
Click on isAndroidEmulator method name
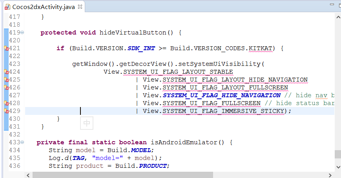click(x=184, y=142)
